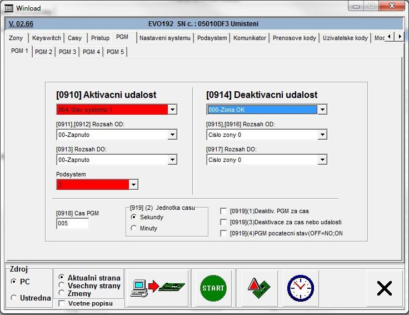Click the PC to panel transfer icon

[x=157, y=288]
